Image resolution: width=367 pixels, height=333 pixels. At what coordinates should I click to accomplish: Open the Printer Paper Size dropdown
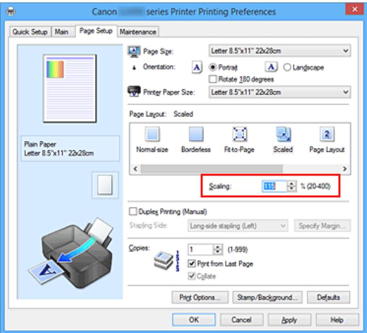280,92
